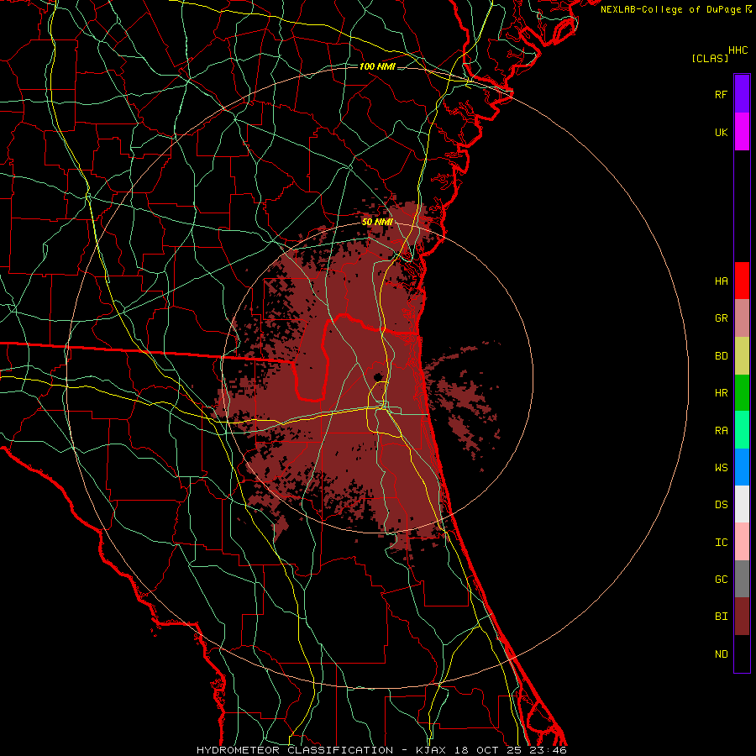Click the [CLAS] units label
The width and height of the screenshot is (756, 756).
[710, 59]
